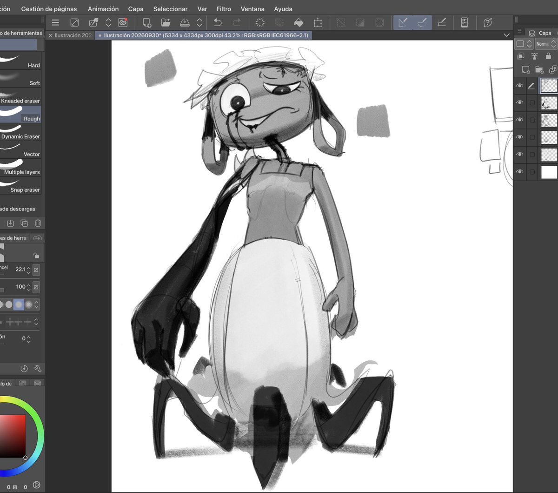This screenshot has width=558, height=493.
Task: Select the Soft eraser sub tool
Action: pyautogui.click(x=20, y=78)
